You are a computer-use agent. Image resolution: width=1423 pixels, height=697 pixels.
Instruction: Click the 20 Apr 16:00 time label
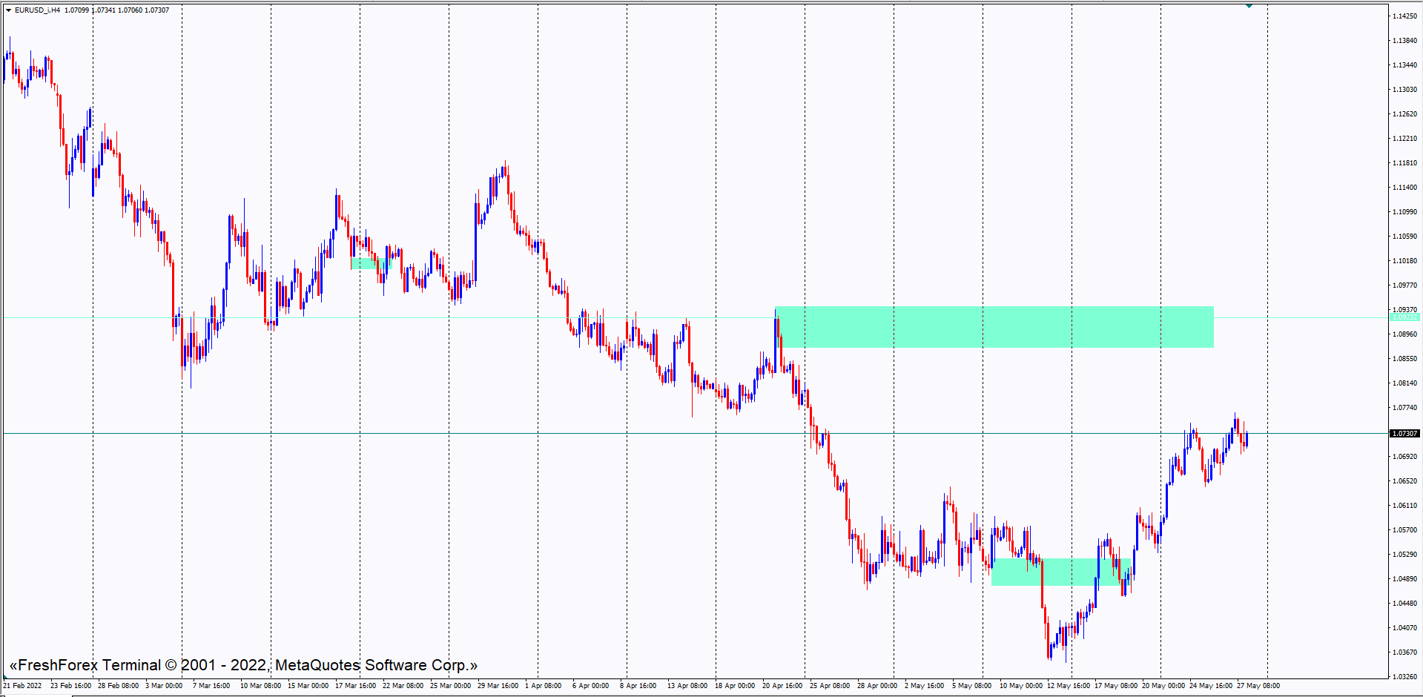[782, 686]
